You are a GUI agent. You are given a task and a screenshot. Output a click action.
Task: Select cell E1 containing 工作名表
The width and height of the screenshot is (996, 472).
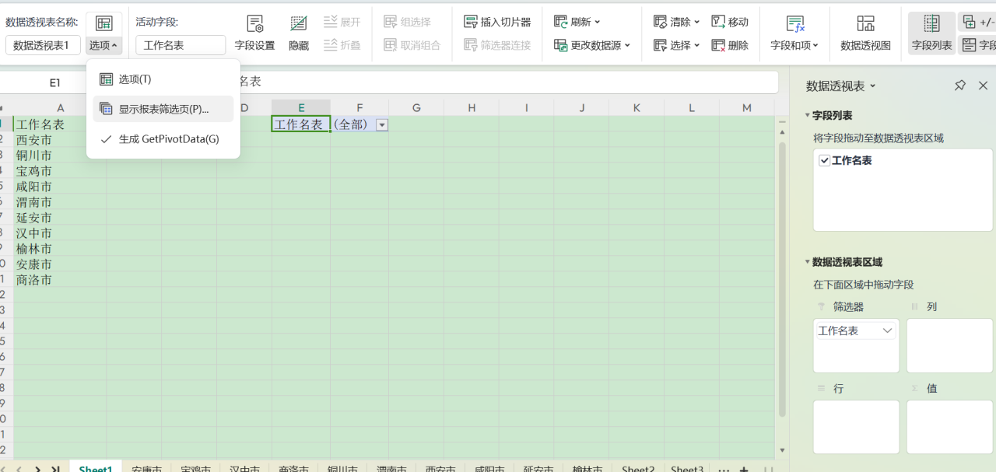pyautogui.click(x=301, y=124)
